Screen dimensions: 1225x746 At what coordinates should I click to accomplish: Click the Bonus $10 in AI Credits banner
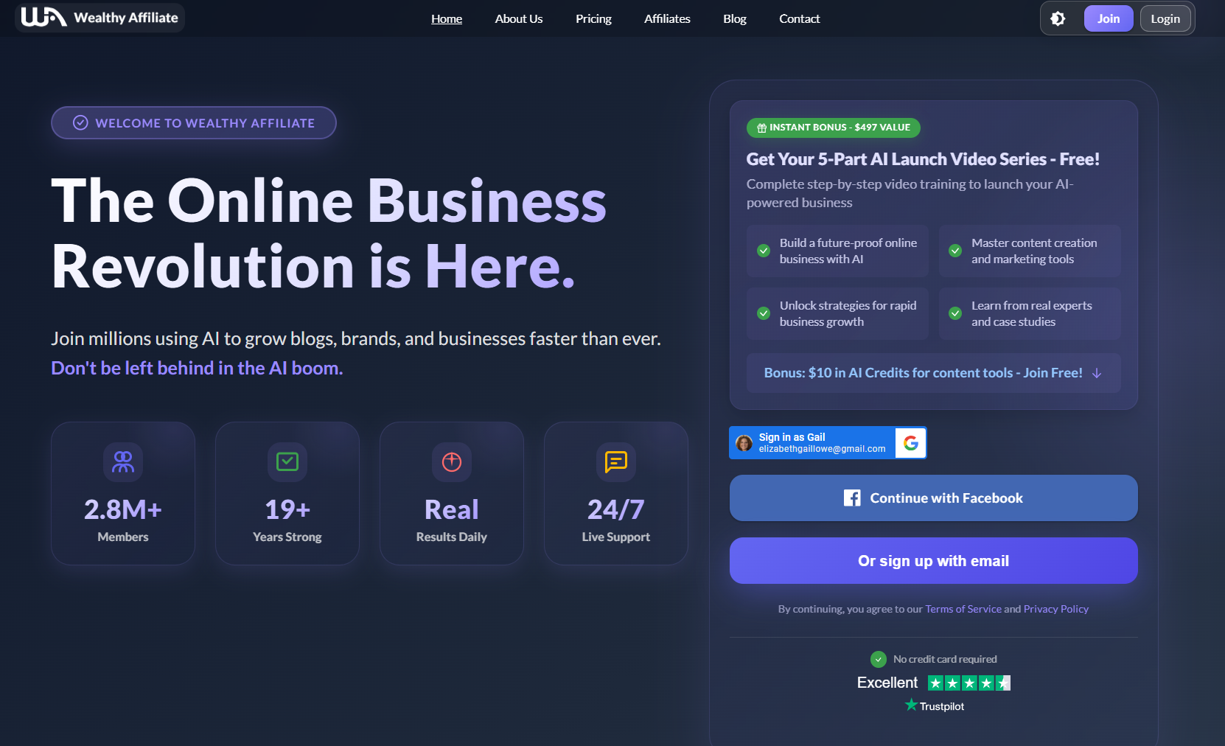[x=934, y=373]
